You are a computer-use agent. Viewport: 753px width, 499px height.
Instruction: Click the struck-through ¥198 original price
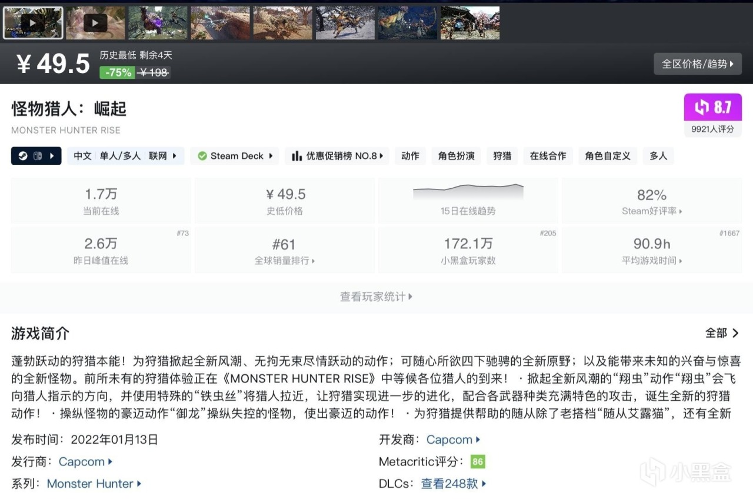[x=153, y=72]
